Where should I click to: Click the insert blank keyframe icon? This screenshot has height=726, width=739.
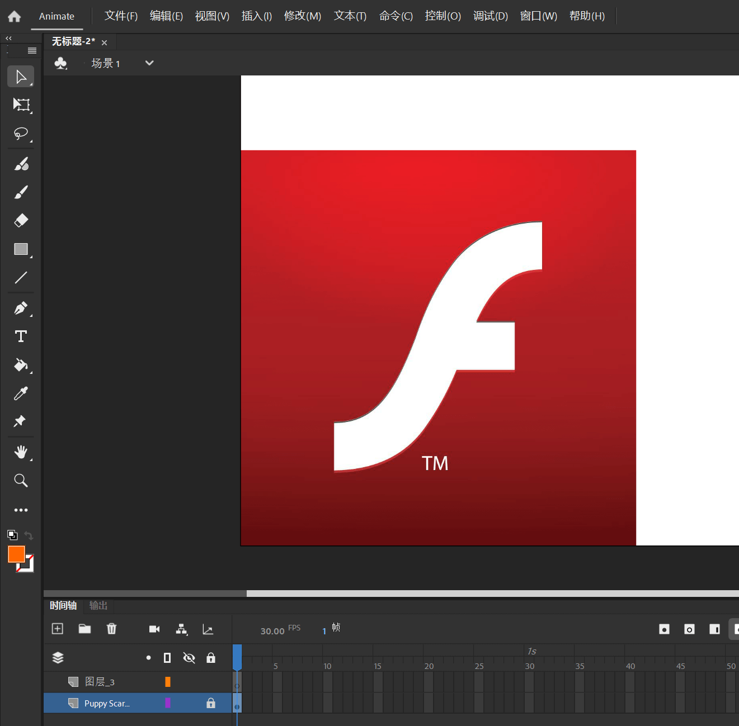click(x=689, y=629)
